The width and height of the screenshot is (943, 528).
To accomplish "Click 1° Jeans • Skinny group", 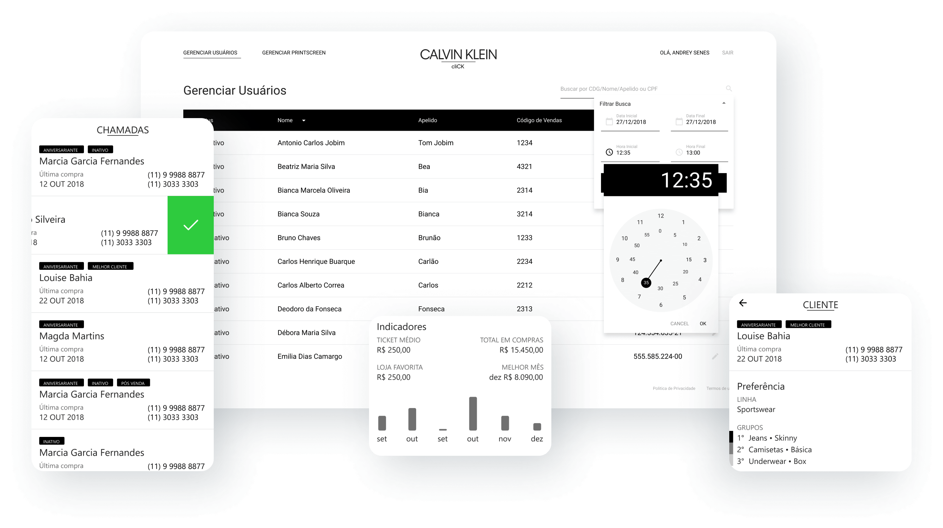I will [767, 438].
